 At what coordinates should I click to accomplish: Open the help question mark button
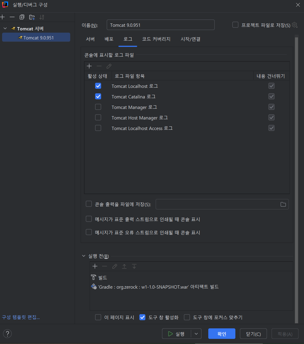click(8, 334)
